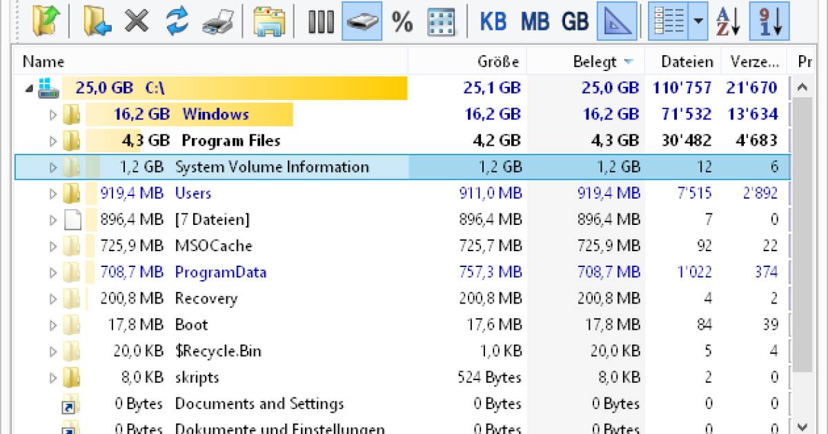Click the Windows folder icon
This screenshot has height=434, width=828.
[x=72, y=115]
